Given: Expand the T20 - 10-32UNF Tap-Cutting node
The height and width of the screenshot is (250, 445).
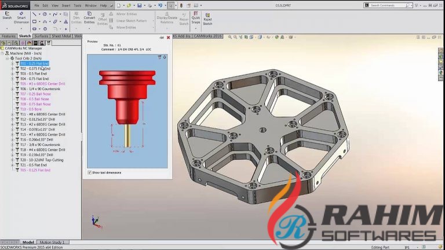Looking at the screenshot, I should tap(13, 160).
